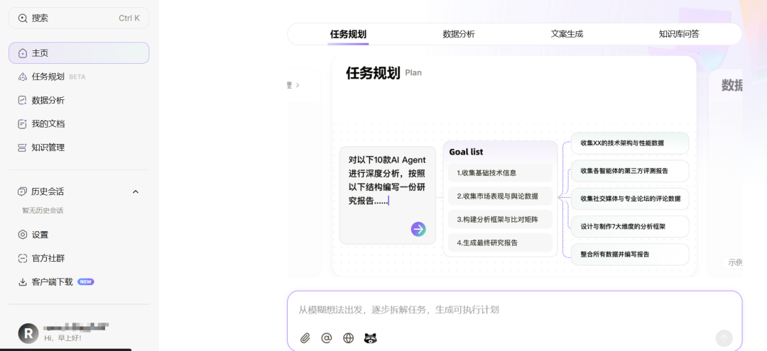
Task: Select goal 1.收集基础技术信息
Action: [x=500, y=173]
